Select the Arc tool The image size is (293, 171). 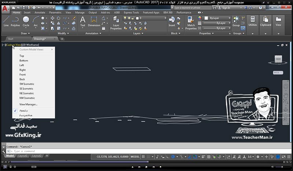(36, 21)
